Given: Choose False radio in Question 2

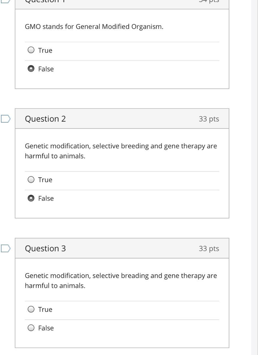Looking at the screenshot, I should point(31,199).
